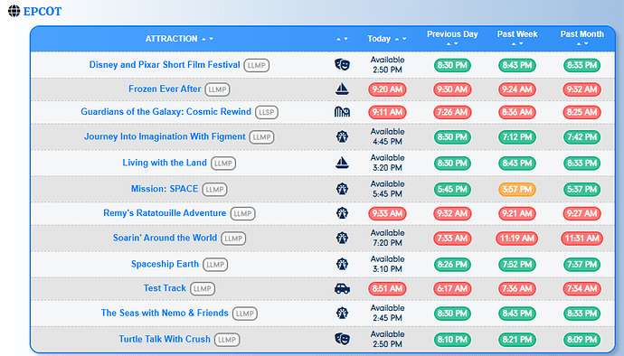Click Spaceship Earth's Available 3:10 PM text

(x=387, y=264)
